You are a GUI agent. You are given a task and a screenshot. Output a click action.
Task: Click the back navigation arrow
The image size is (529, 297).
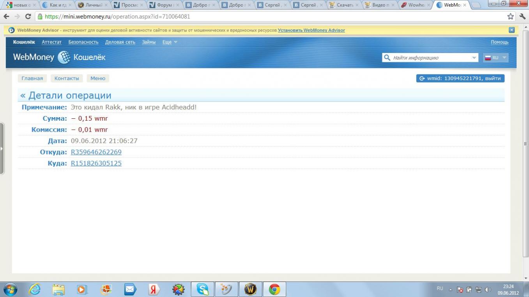(6, 16)
